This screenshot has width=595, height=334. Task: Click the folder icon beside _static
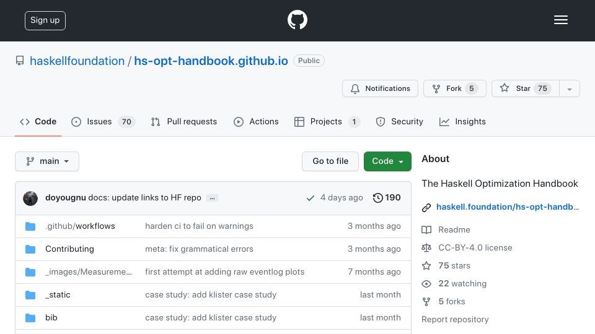30,295
